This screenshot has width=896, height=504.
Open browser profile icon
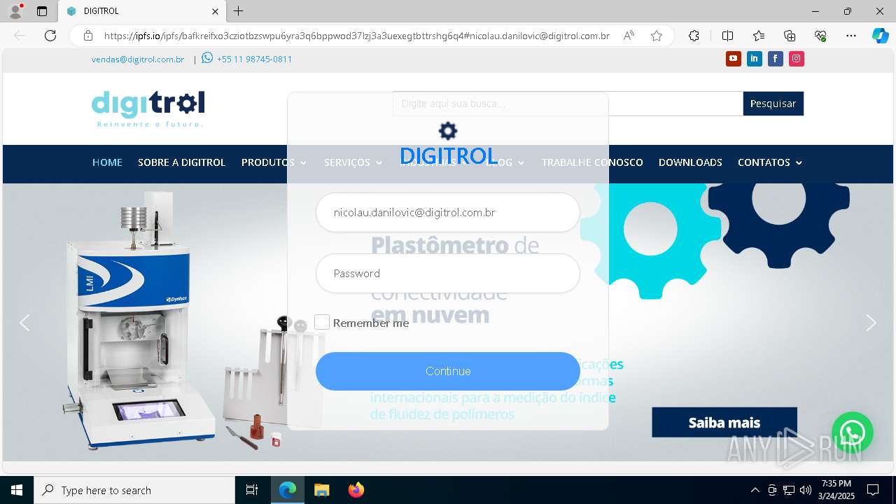click(15, 11)
